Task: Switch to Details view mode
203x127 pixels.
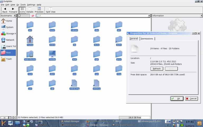Action: [x=30, y=10]
